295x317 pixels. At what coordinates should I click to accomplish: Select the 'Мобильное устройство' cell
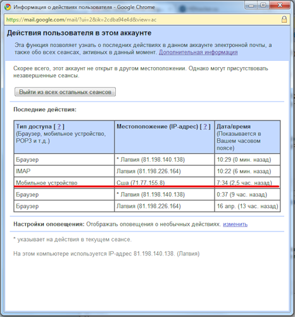point(64,183)
